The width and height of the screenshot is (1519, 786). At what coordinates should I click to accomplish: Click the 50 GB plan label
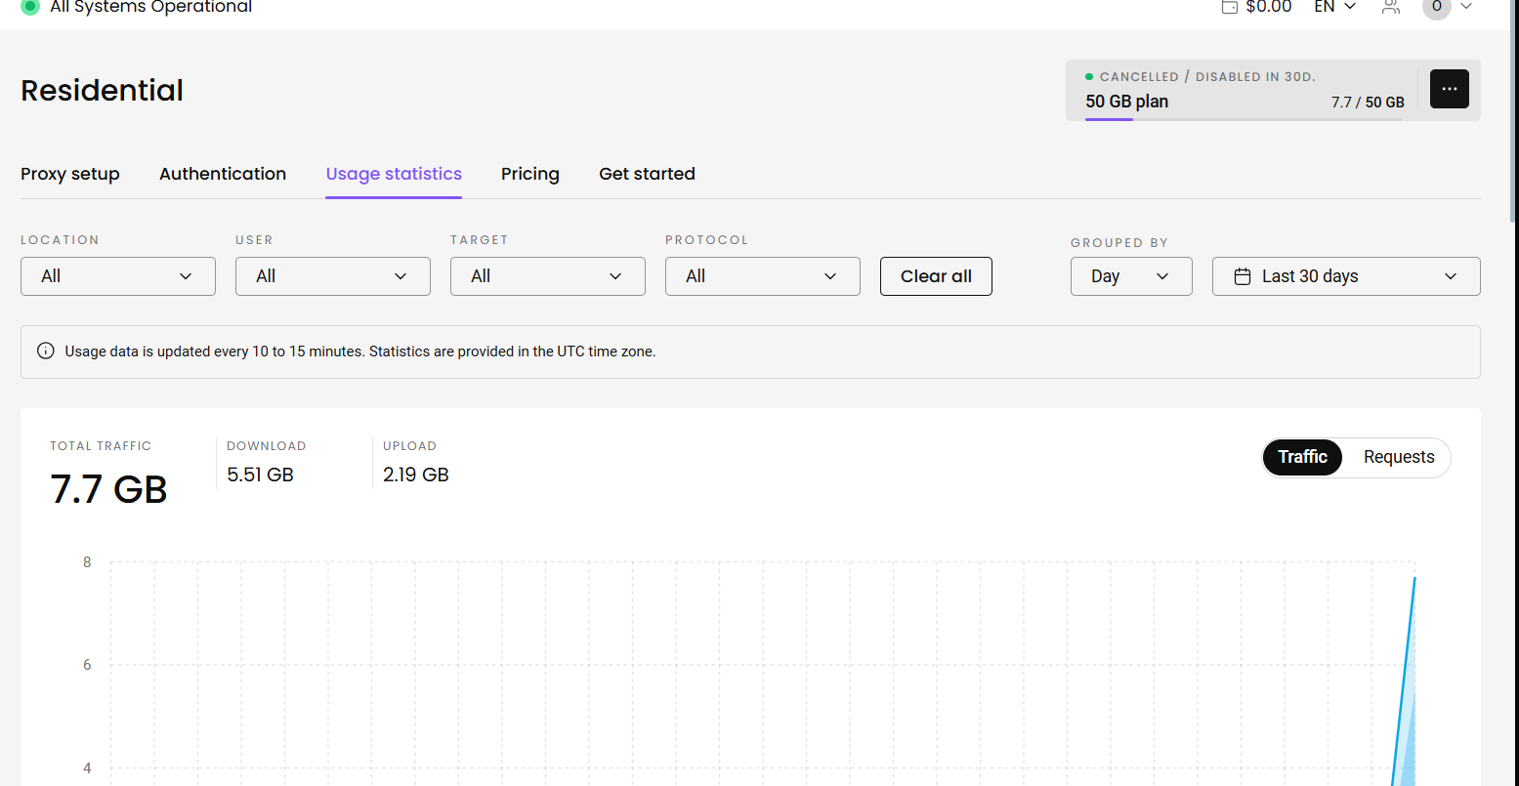(x=1126, y=102)
